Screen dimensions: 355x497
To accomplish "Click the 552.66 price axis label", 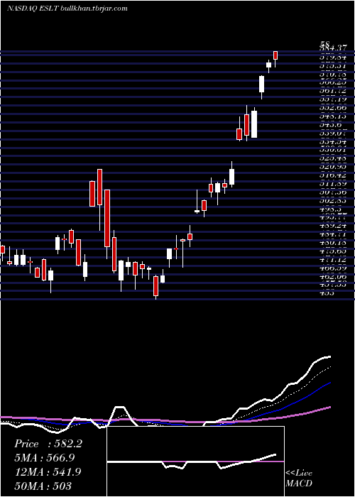I will click(x=333, y=109).
